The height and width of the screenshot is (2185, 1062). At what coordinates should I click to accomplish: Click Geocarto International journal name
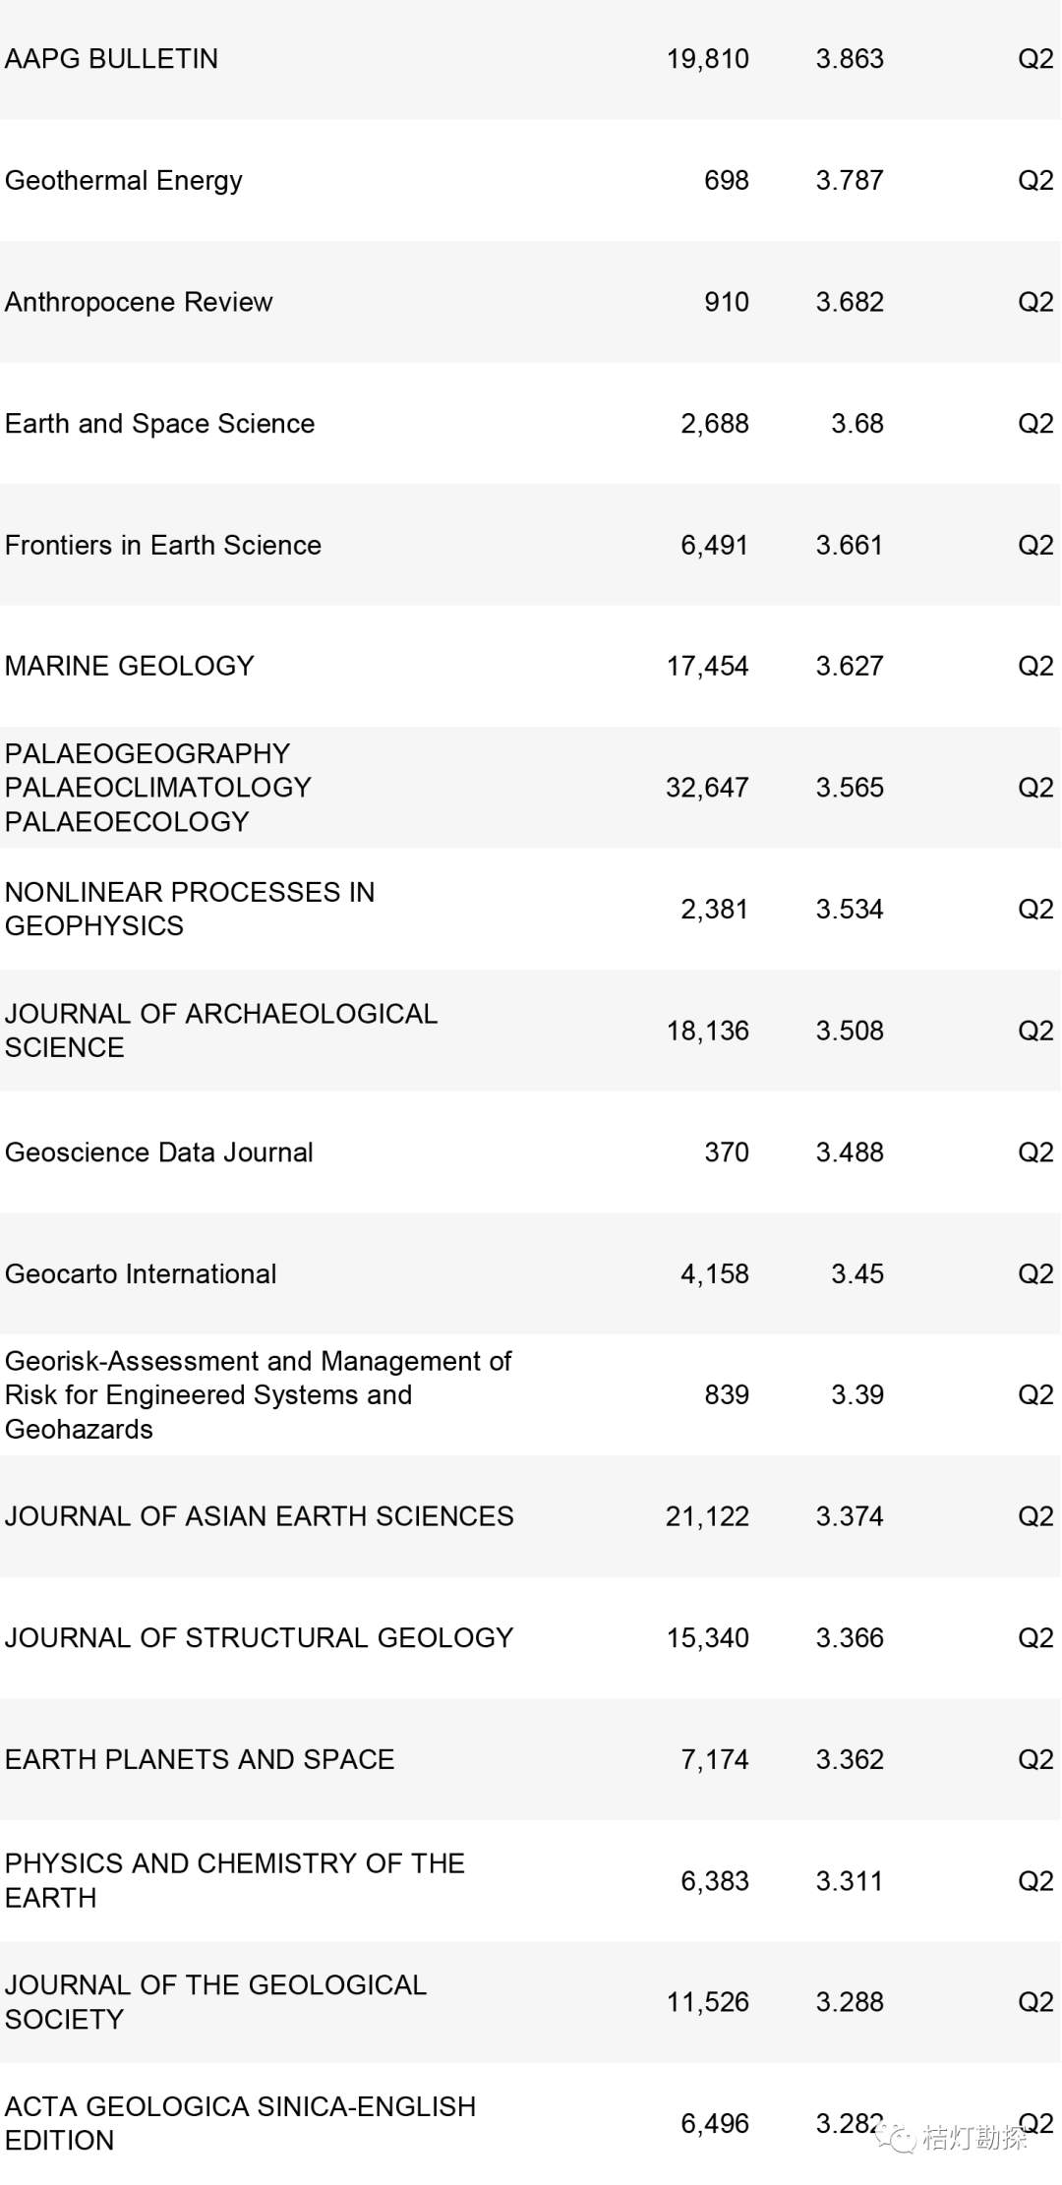(140, 1273)
